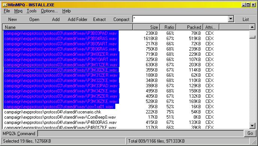Sort by the Attri... column header

tap(211, 27)
